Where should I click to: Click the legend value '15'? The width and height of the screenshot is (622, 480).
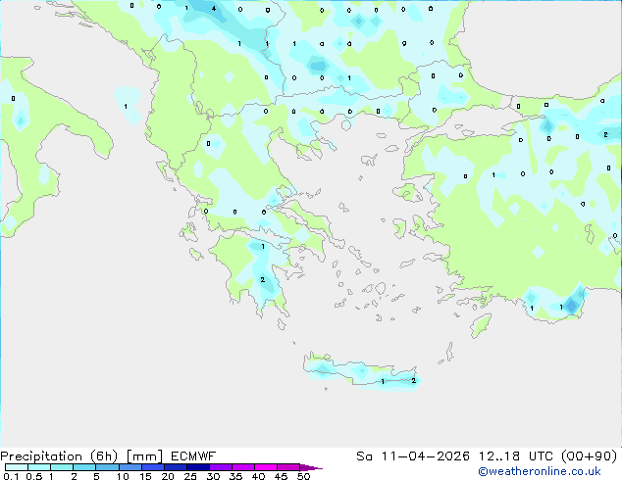coord(145,476)
